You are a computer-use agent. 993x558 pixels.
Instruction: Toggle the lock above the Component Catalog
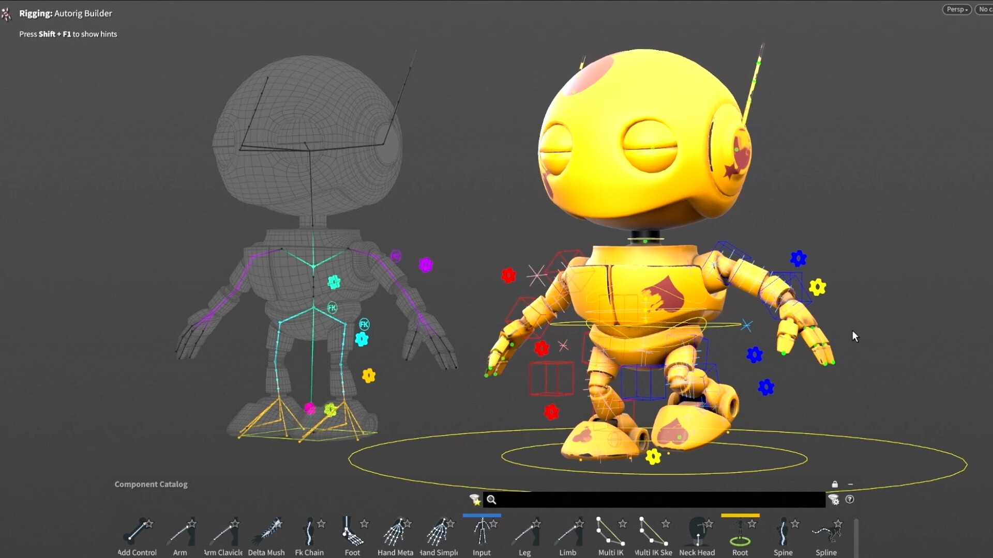(834, 485)
